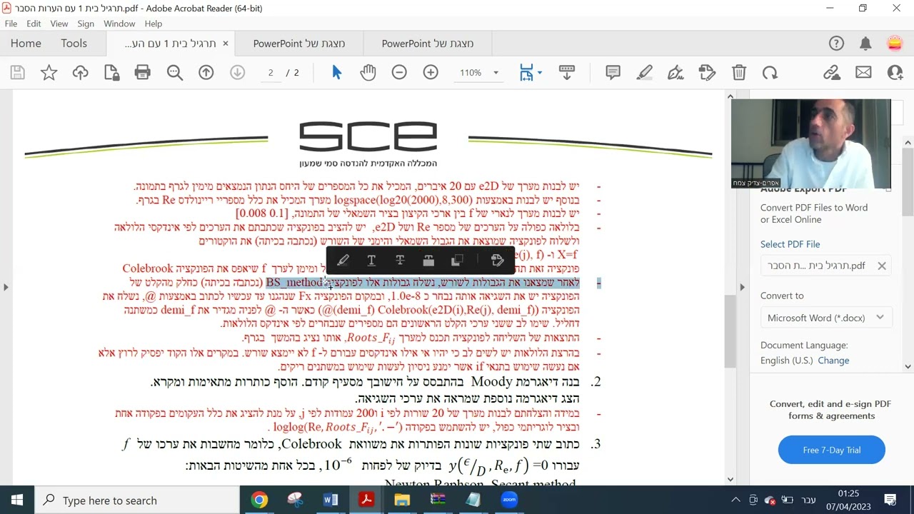Switch to the Tools tab
Viewport: 914px width, 514px height.
point(74,44)
